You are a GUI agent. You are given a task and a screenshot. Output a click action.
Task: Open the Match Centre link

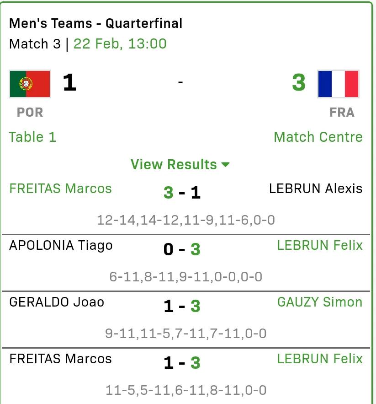318,137
